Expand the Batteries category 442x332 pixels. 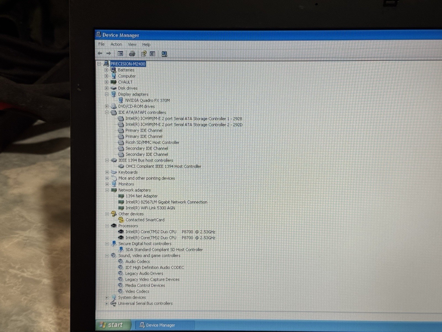pos(106,70)
